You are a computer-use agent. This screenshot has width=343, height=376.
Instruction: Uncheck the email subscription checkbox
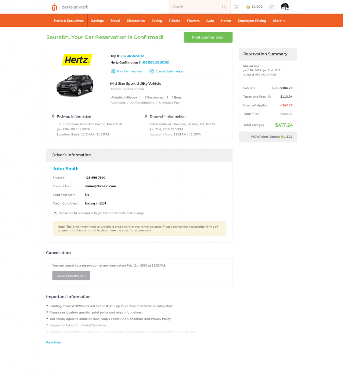click(x=55, y=213)
